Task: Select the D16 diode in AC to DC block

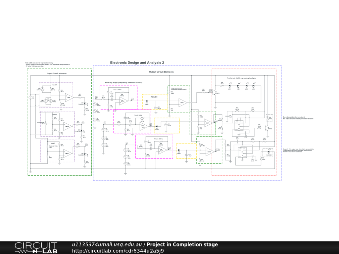Action: click(147, 101)
